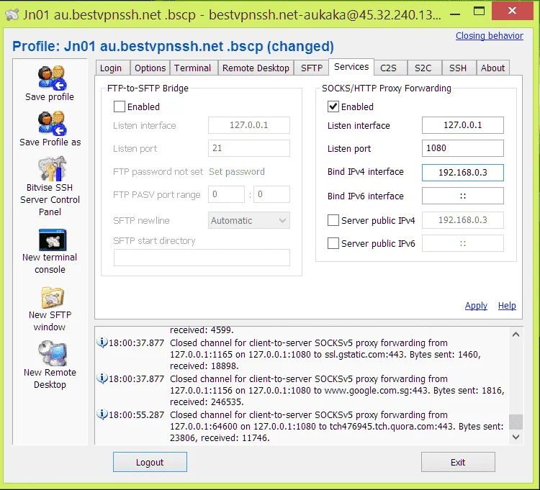
Task: Click the FTP Listen interface field
Action: tap(249, 125)
